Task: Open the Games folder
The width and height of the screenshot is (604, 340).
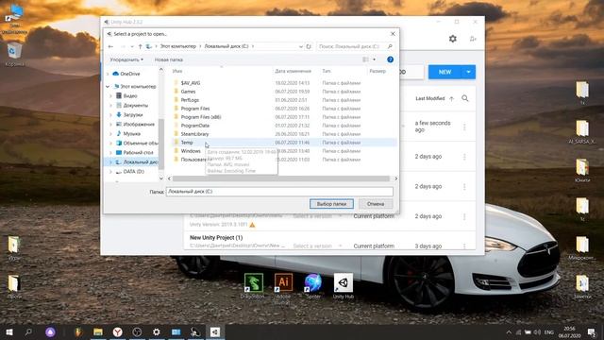Action: 188,92
